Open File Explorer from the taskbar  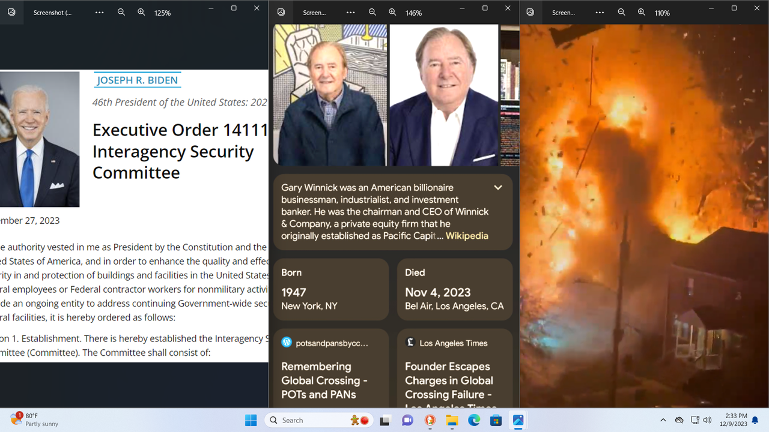point(452,421)
